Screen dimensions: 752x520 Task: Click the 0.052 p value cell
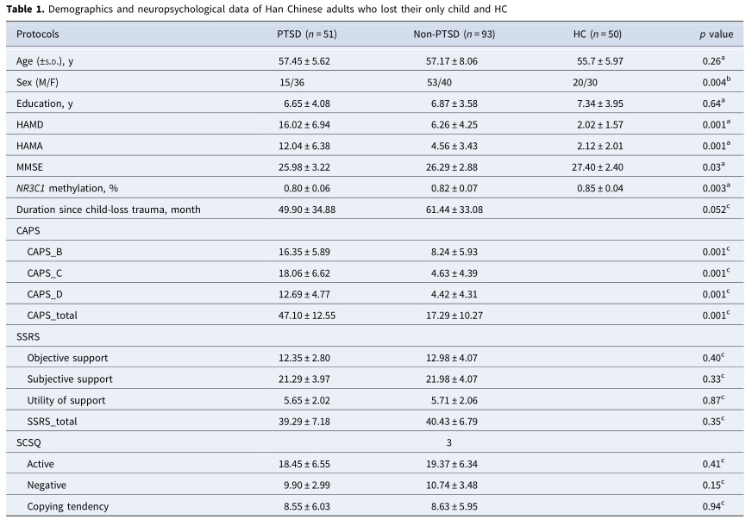point(717,210)
